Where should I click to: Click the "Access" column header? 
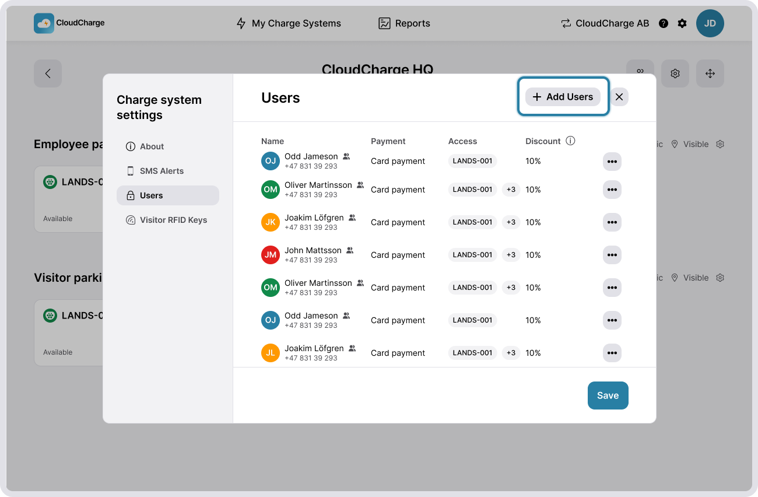(x=462, y=141)
